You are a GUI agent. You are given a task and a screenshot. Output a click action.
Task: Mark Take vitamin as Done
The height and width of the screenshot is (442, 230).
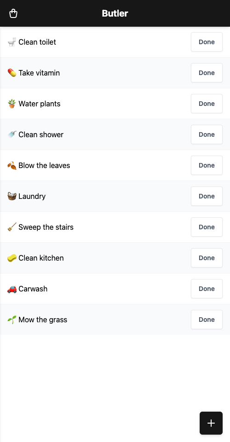point(207,73)
